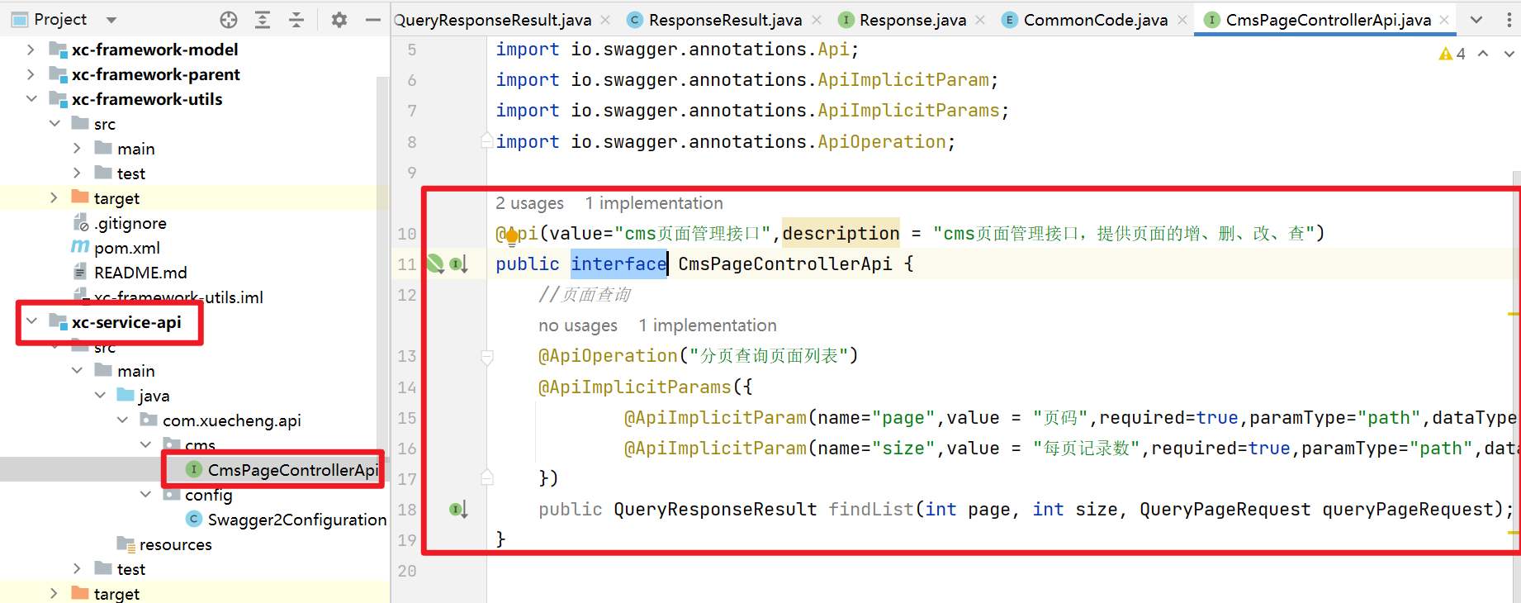
Task: Collapse the java source folder
Action: pos(100,396)
